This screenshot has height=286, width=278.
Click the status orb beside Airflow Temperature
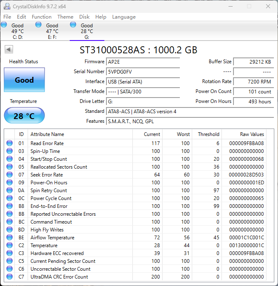(9, 238)
